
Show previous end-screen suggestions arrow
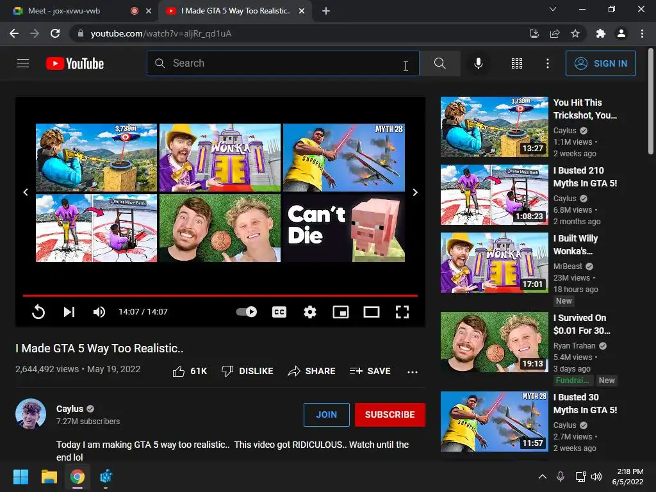click(x=26, y=192)
